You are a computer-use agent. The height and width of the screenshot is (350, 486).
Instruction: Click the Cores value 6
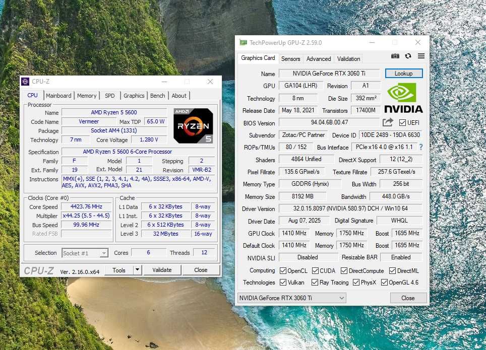pyautogui.click(x=148, y=252)
